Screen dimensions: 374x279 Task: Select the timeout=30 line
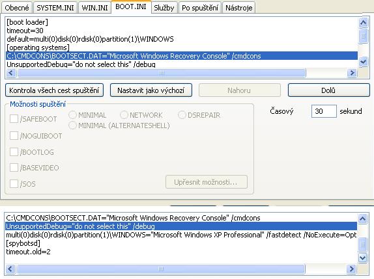click(182, 31)
